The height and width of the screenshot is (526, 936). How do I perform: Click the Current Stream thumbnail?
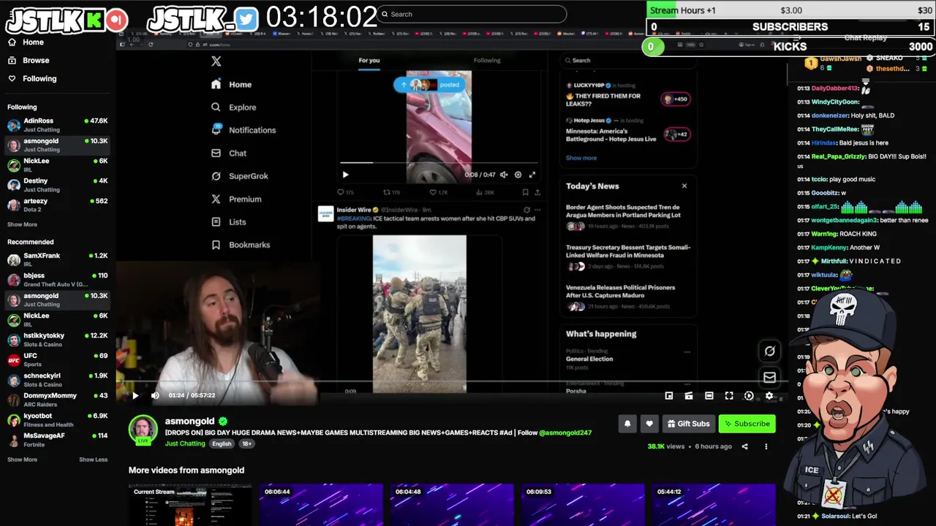point(190,505)
